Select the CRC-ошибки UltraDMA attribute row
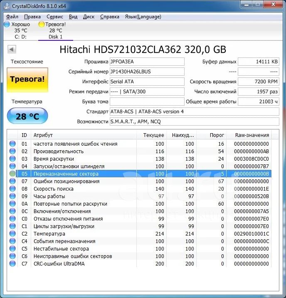Screen dimensions: 286x298 pyautogui.click(x=140, y=263)
